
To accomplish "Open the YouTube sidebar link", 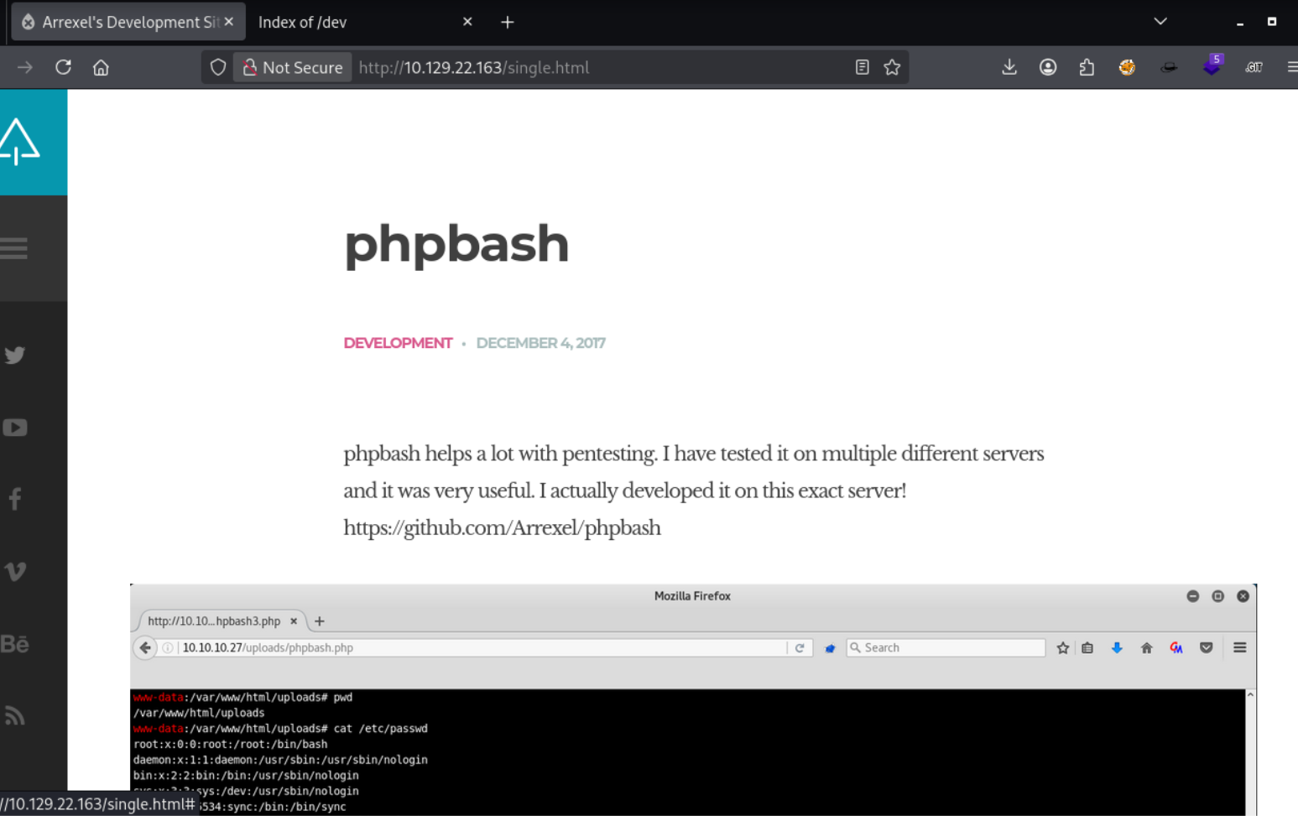I will pyautogui.click(x=15, y=428).
